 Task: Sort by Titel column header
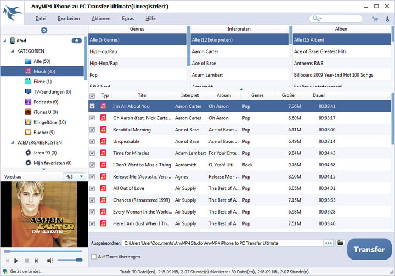142,95
